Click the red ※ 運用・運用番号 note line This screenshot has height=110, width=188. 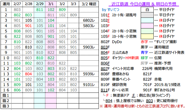142,106
